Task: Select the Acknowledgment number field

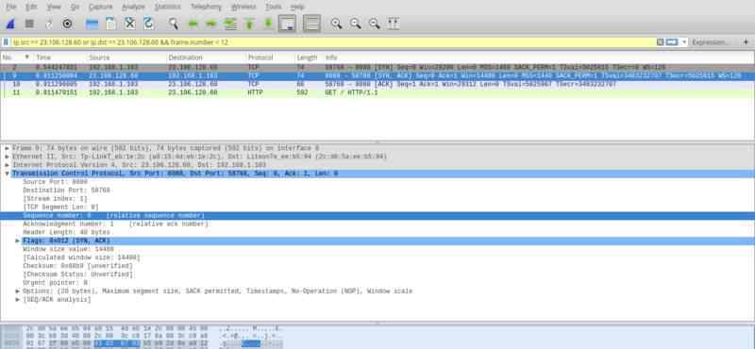Action: click(x=115, y=224)
